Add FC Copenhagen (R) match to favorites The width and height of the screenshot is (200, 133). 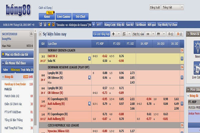tap(90, 104)
